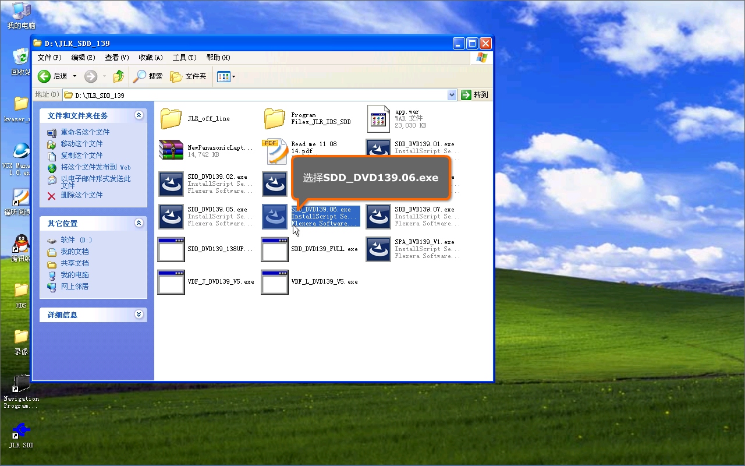Open the 工具(T) menu

(185, 58)
